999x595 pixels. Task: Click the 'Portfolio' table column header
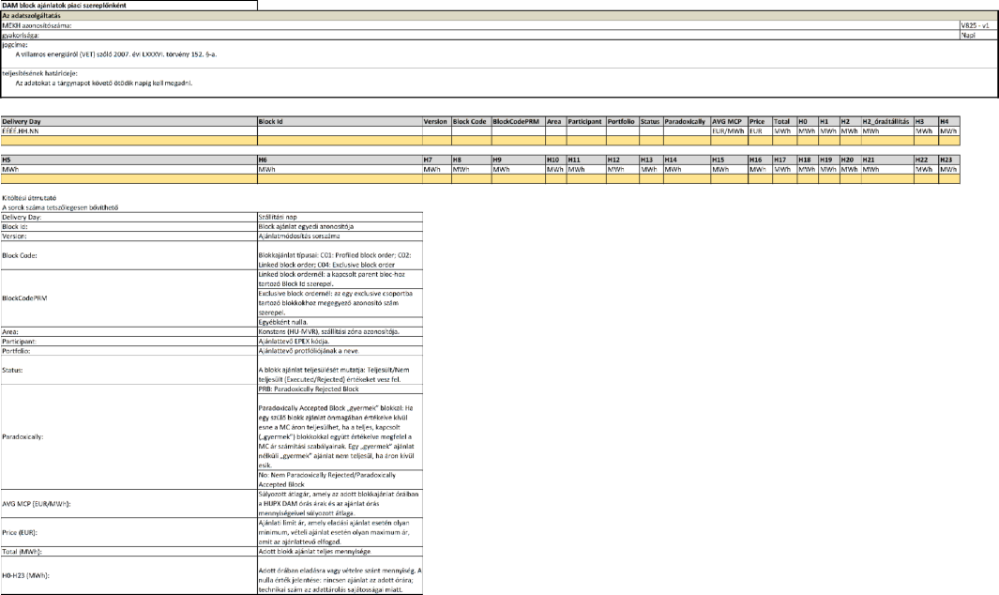pos(623,121)
